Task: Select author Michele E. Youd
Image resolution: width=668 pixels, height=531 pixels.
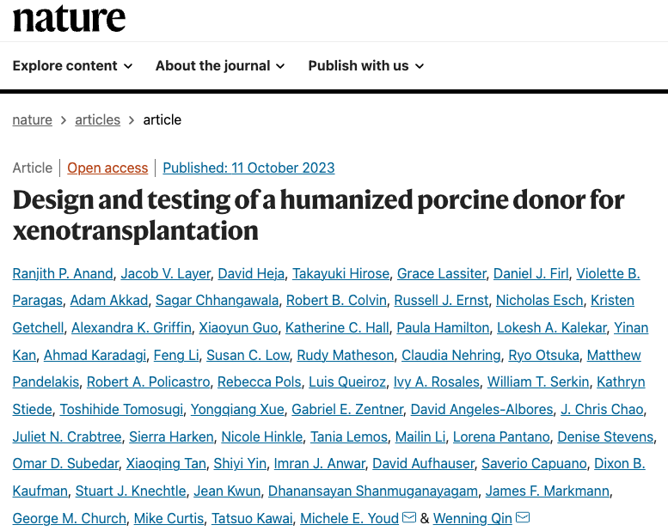Action: click(348, 519)
